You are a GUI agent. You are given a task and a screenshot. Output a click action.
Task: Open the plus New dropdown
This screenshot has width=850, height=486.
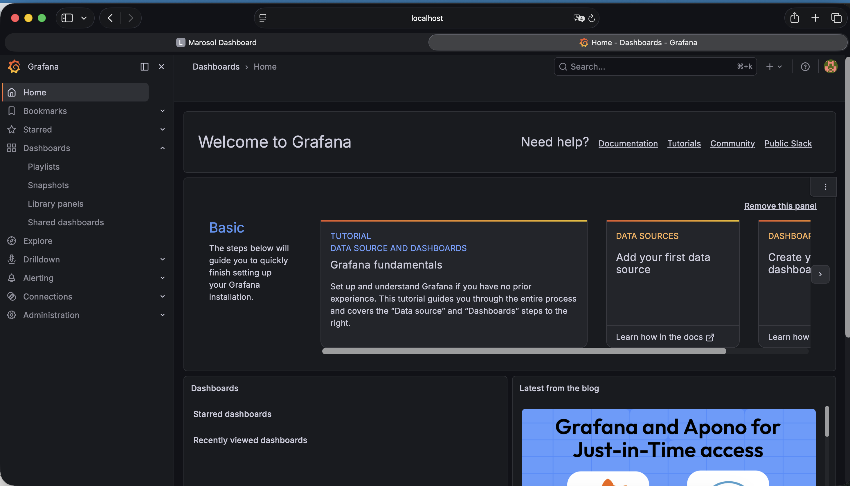pyautogui.click(x=773, y=67)
